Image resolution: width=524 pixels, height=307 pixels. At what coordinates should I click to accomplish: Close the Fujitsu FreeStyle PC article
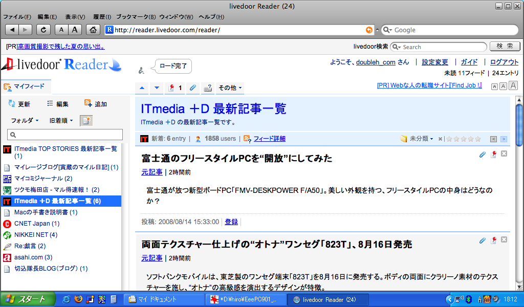tap(504, 153)
